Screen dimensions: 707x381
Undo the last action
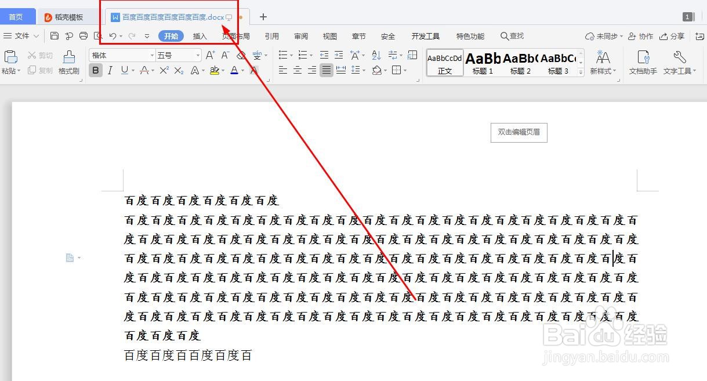pyautogui.click(x=113, y=36)
